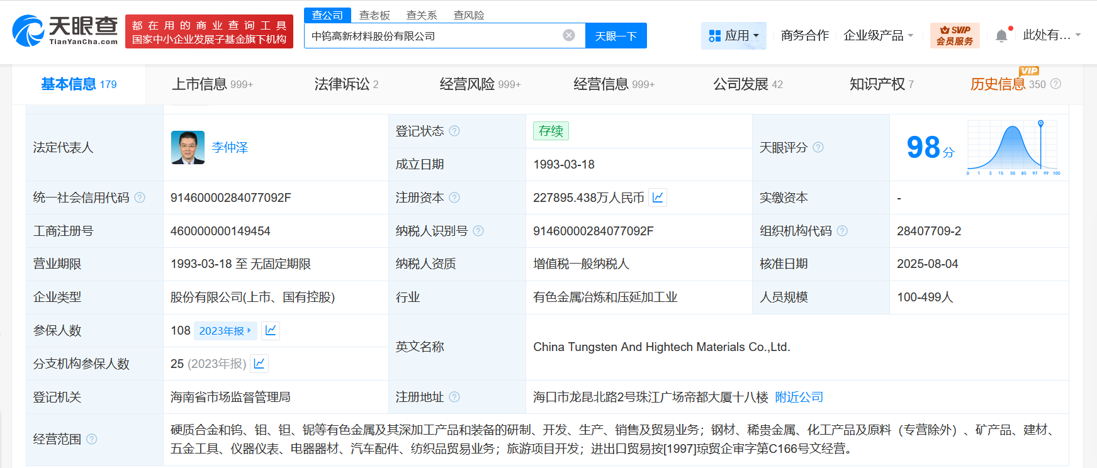The image size is (1097, 468).
Task: Switch to the 法律诉讼 tab
Action: [x=346, y=84]
